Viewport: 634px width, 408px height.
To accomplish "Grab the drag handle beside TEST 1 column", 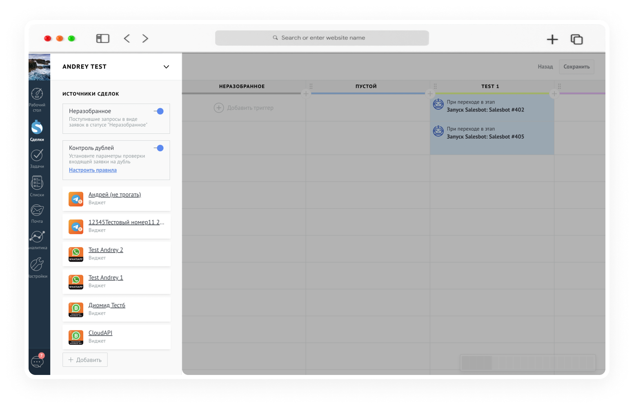I will [x=435, y=86].
